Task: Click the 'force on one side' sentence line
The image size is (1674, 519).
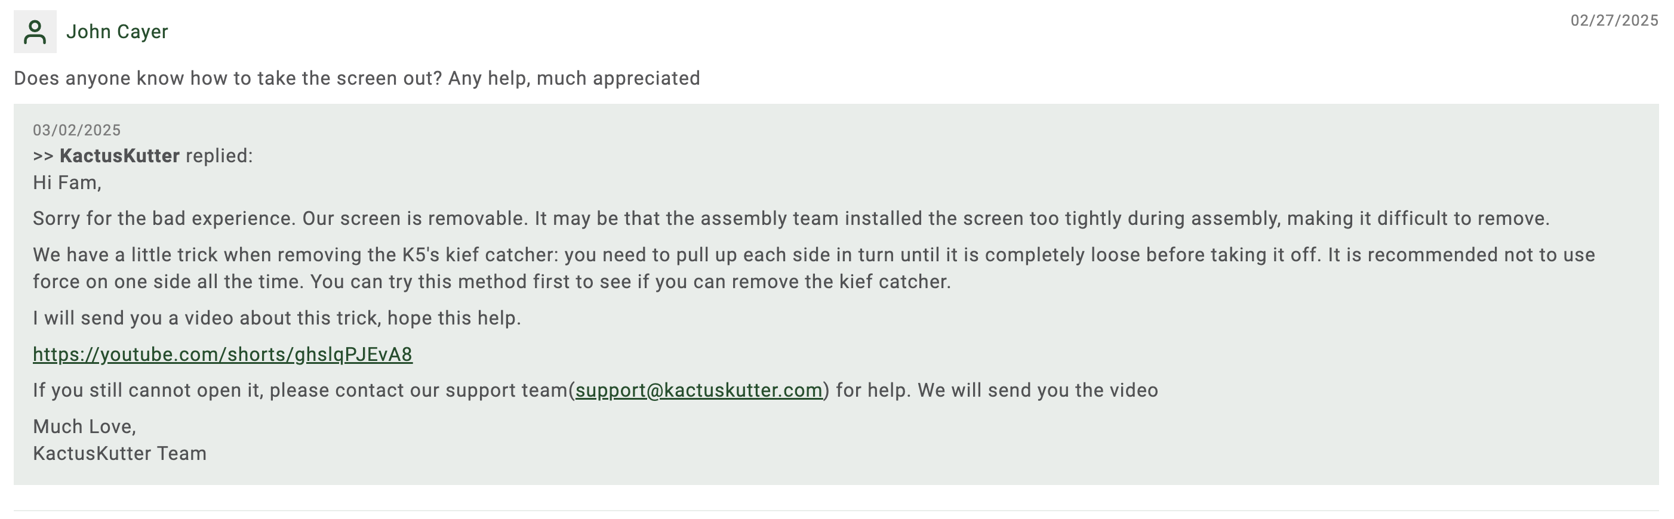Action: click(x=492, y=281)
